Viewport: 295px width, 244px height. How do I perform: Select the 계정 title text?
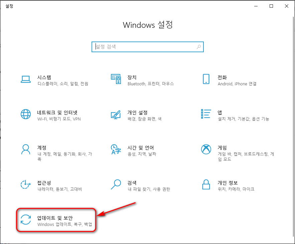[x=42, y=148]
